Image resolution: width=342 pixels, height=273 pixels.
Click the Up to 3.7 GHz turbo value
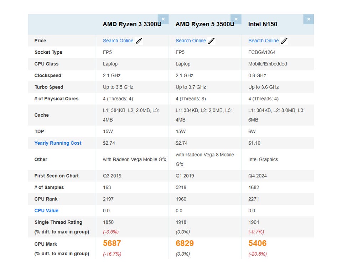[191, 87]
